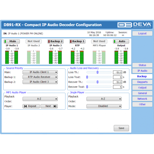Select the Backup 1 source button
The width and height of the screenshot is (154, 154).
click(x=78, y=41)
